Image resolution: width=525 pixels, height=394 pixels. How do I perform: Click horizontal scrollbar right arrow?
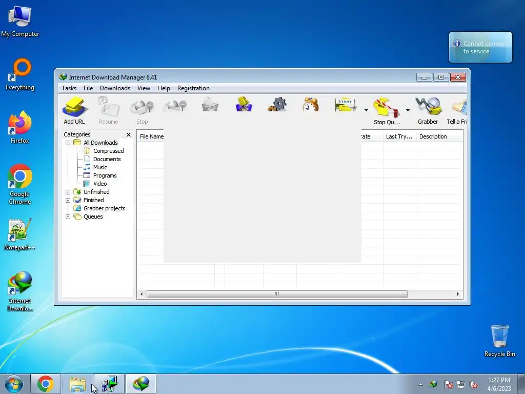[x=458, y=294]
